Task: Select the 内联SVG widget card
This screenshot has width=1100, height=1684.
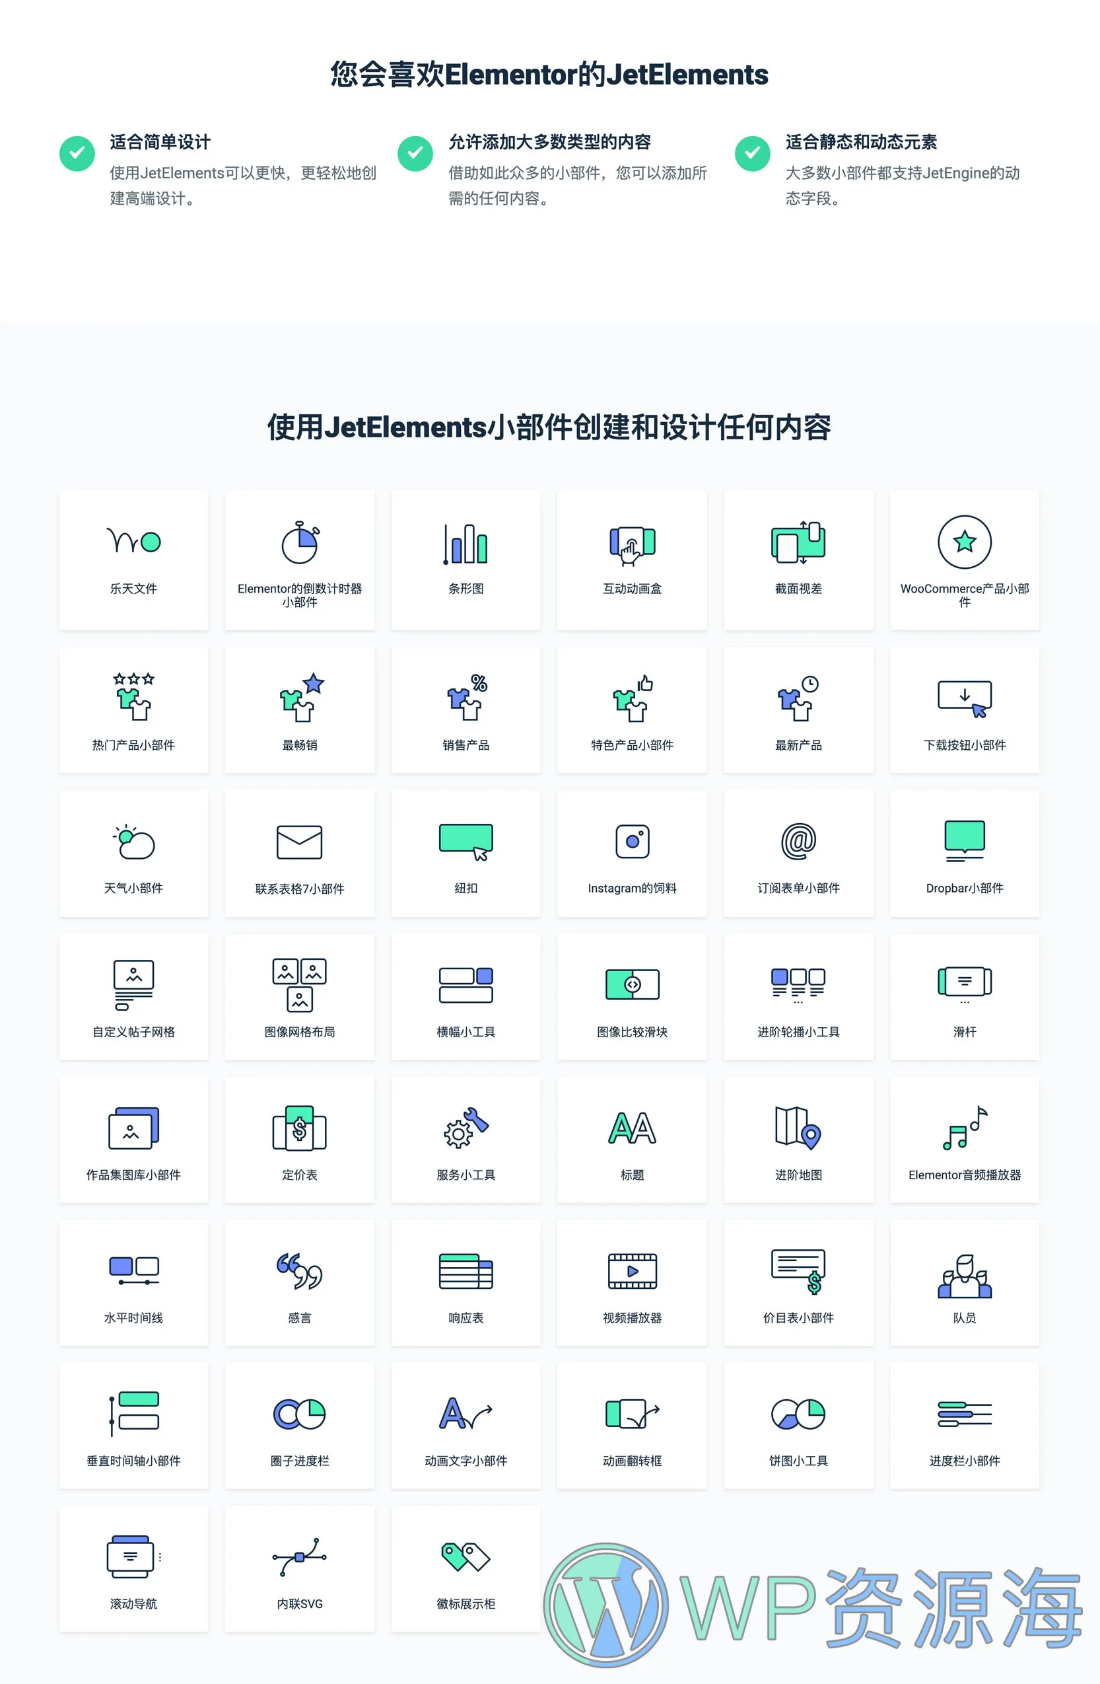Action: pos(300,1567)
